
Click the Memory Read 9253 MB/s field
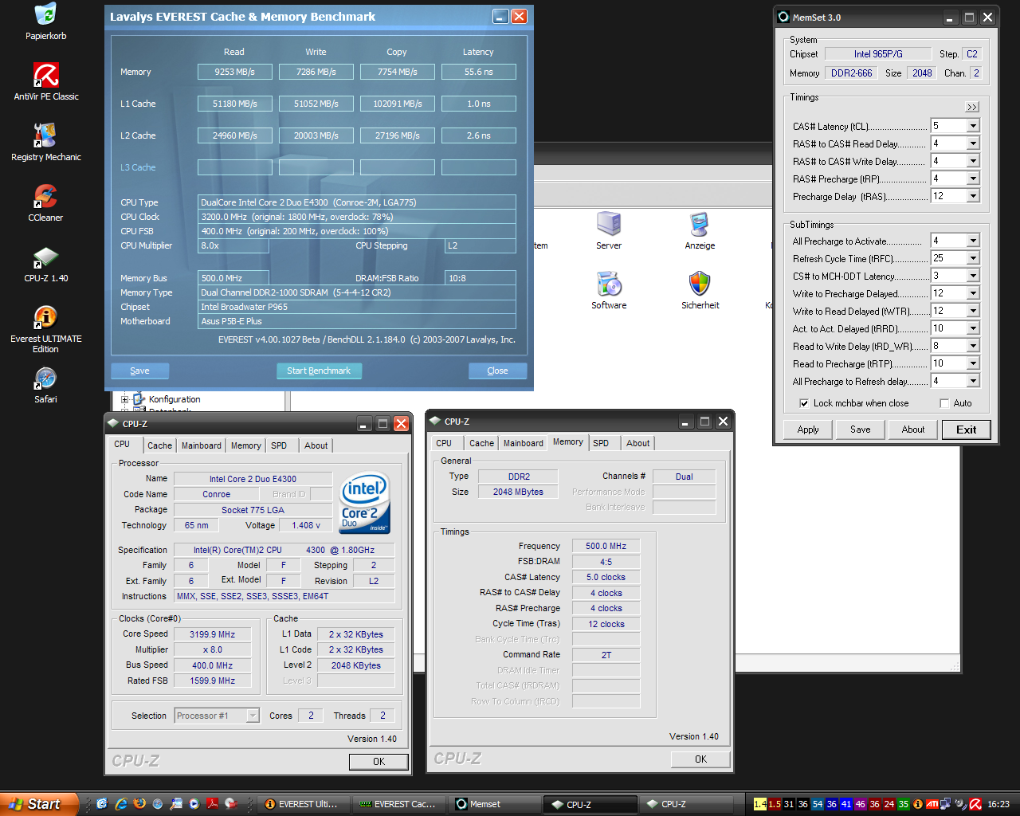pos(235,72)
